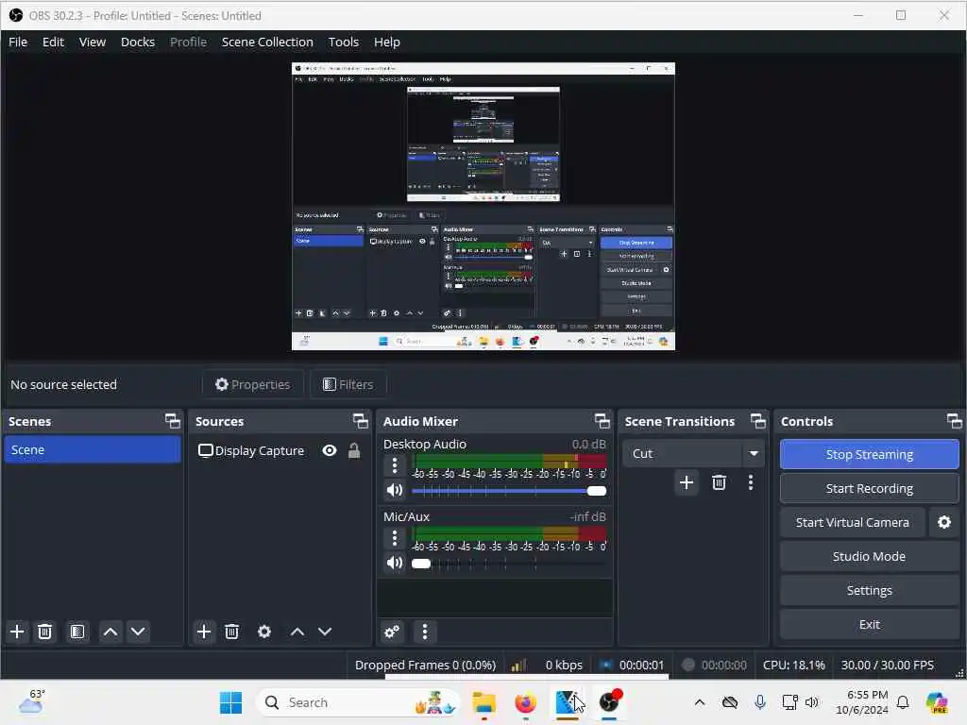Viewport: 967px width, 725px height.
Task: Open the File menu
Action: tap(18, 42)
